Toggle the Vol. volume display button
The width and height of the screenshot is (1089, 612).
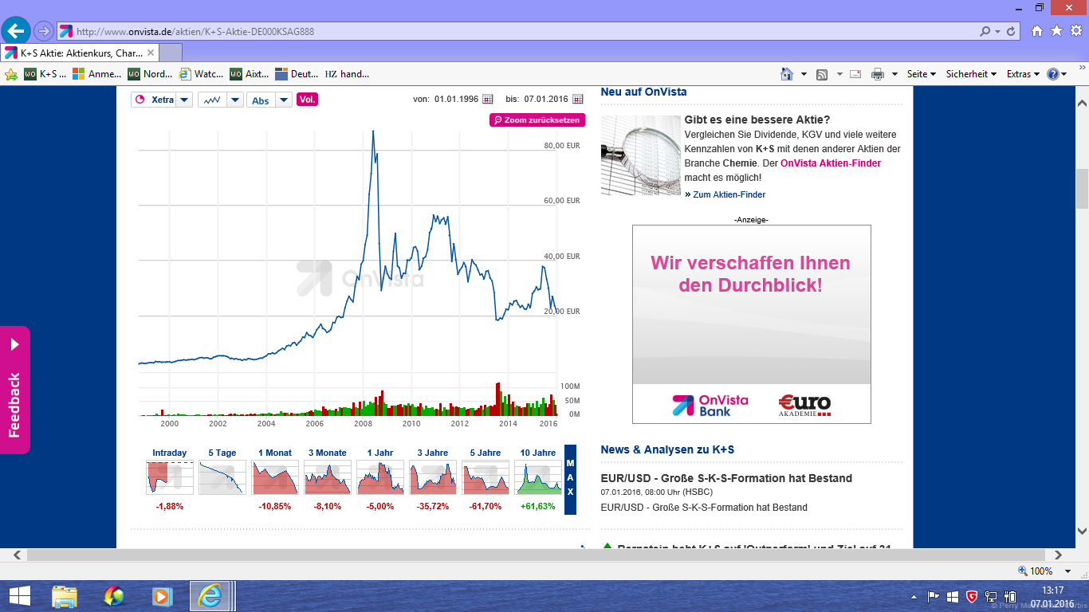click(307, 100)
